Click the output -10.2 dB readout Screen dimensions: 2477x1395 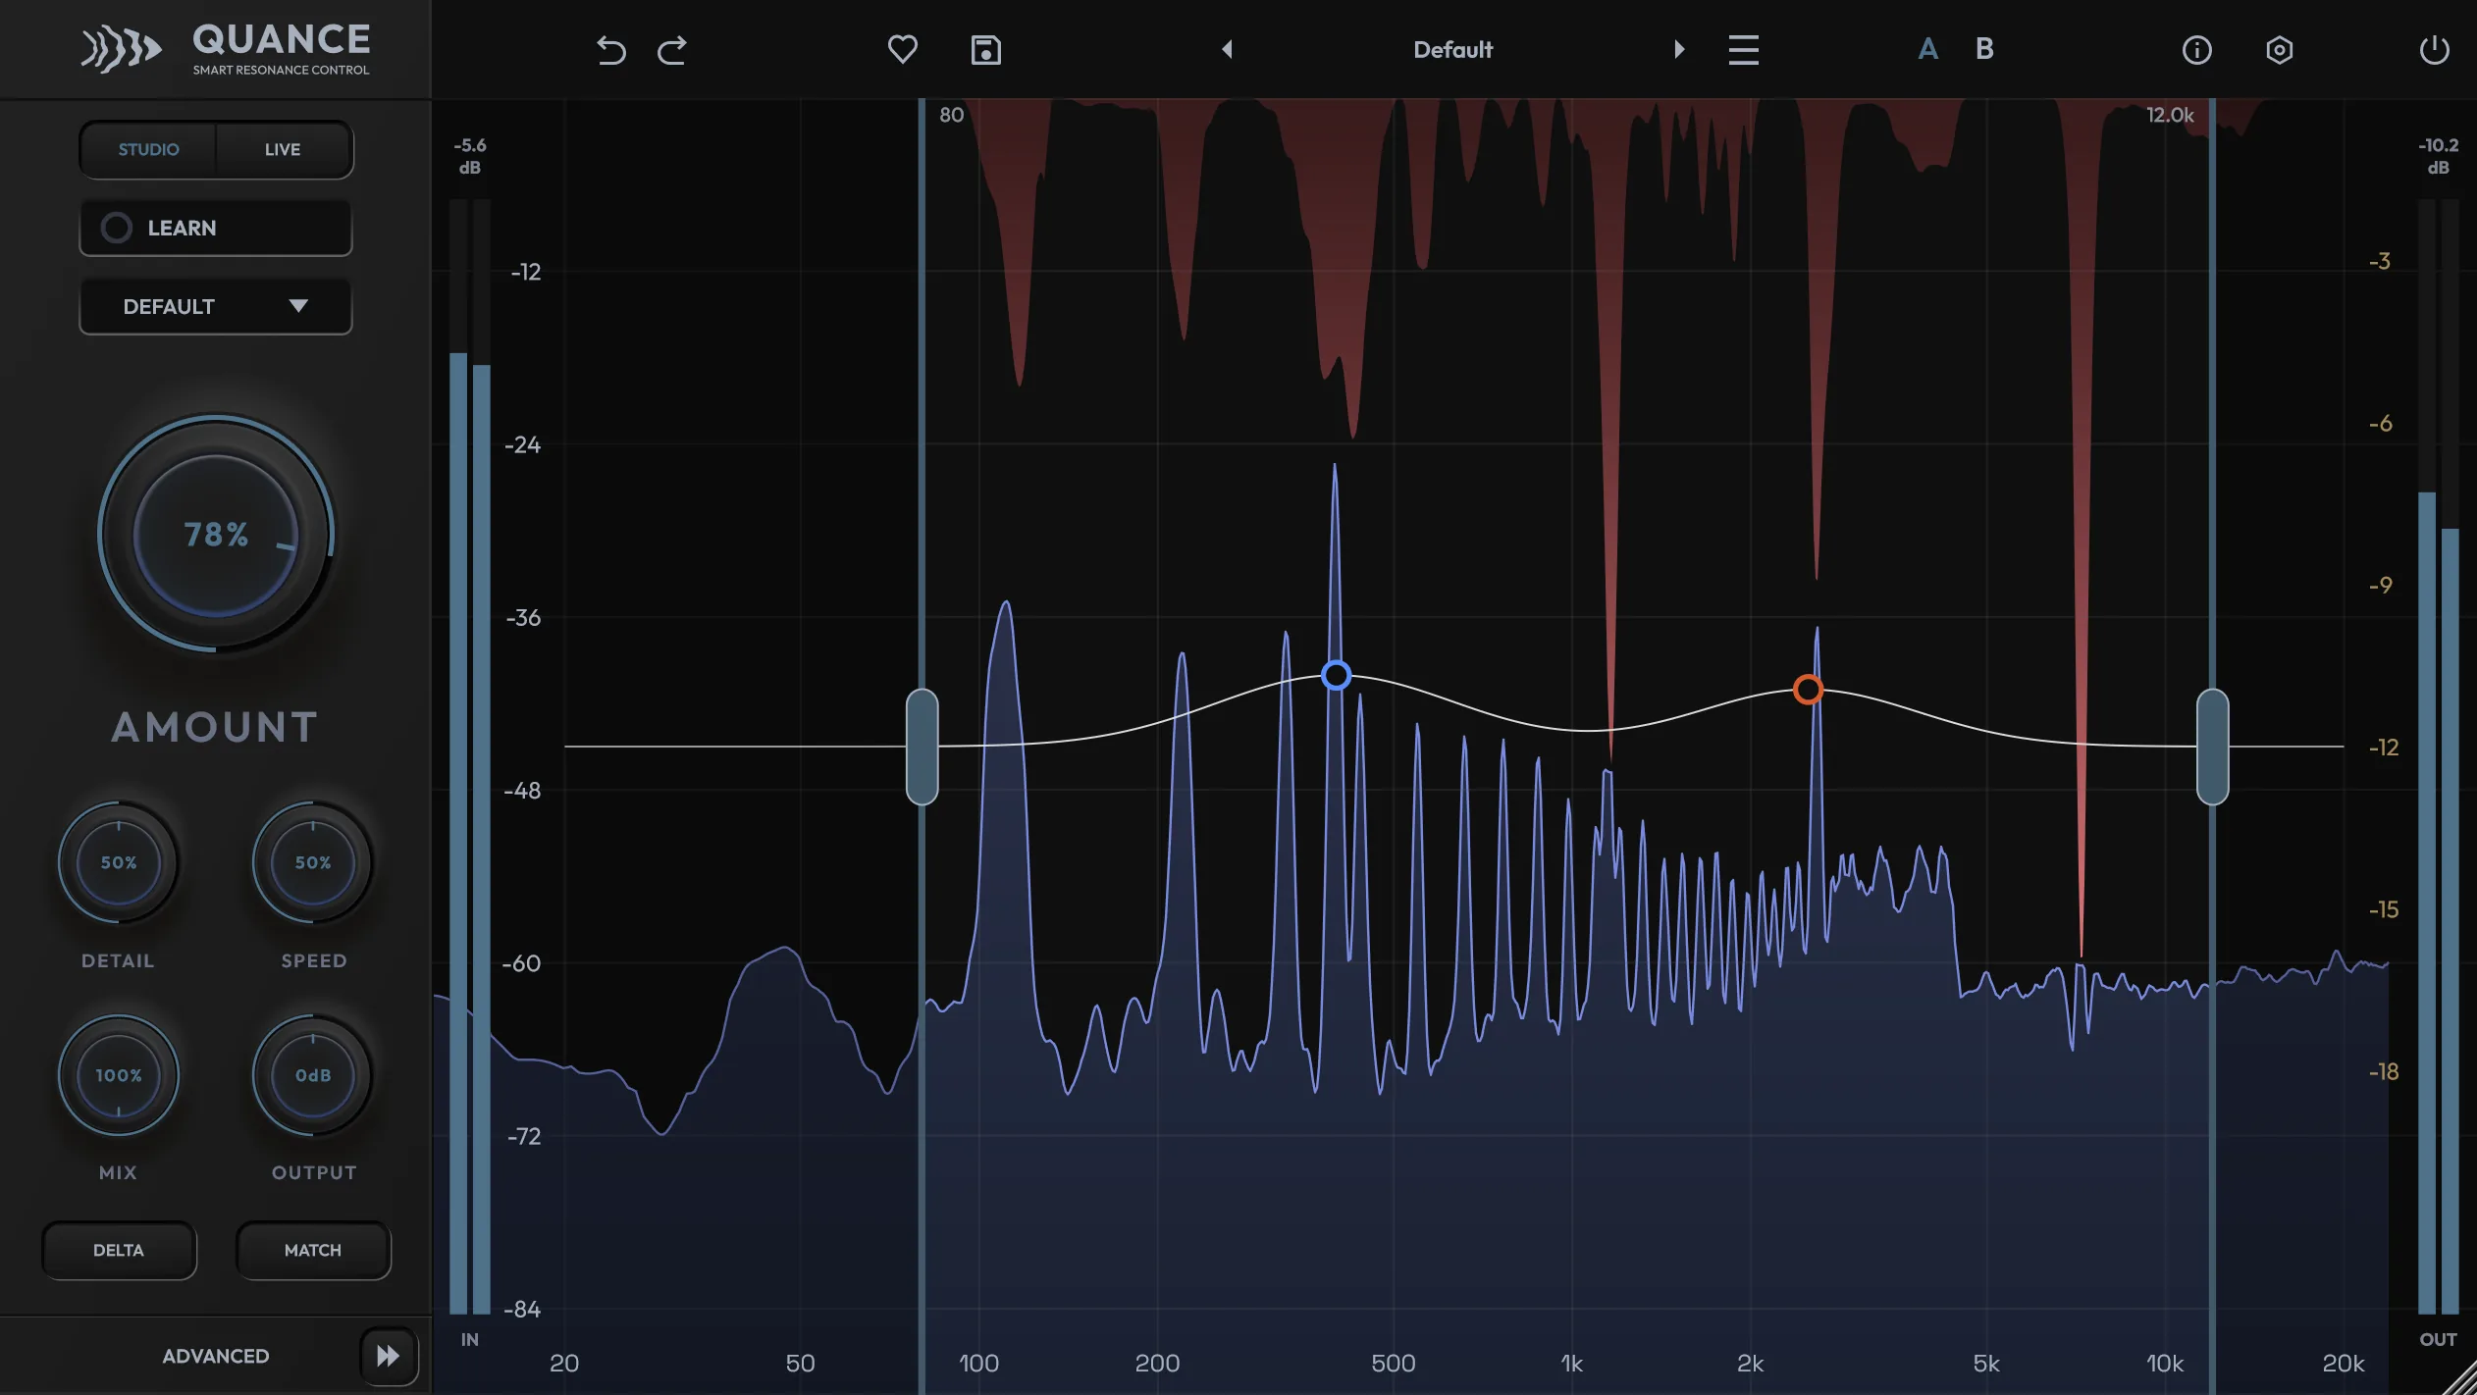2438,156
